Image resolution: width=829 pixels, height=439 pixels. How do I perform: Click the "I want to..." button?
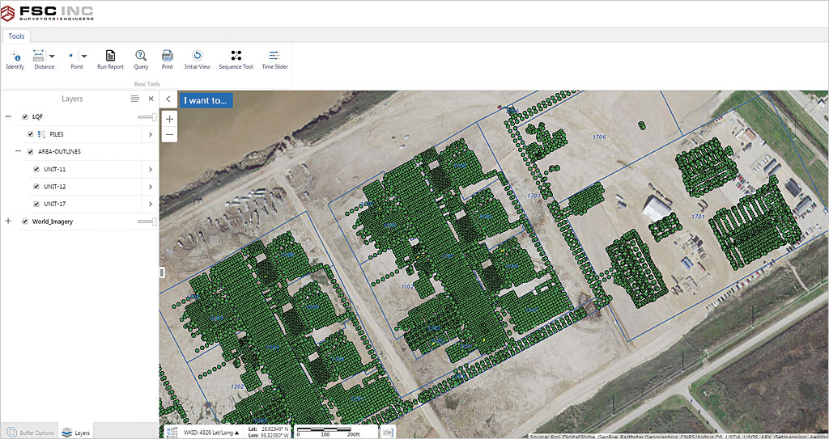click(206, 101)
